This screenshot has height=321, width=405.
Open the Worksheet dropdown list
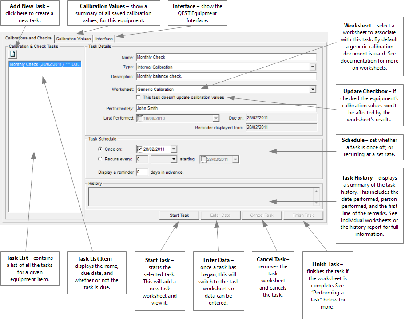(313, 89)
